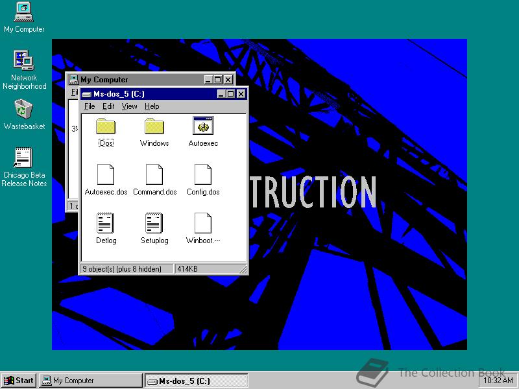The height and width of the screenshot is (389, 519).
Task: Select the Dos folder icon
Action: point(106,126)
